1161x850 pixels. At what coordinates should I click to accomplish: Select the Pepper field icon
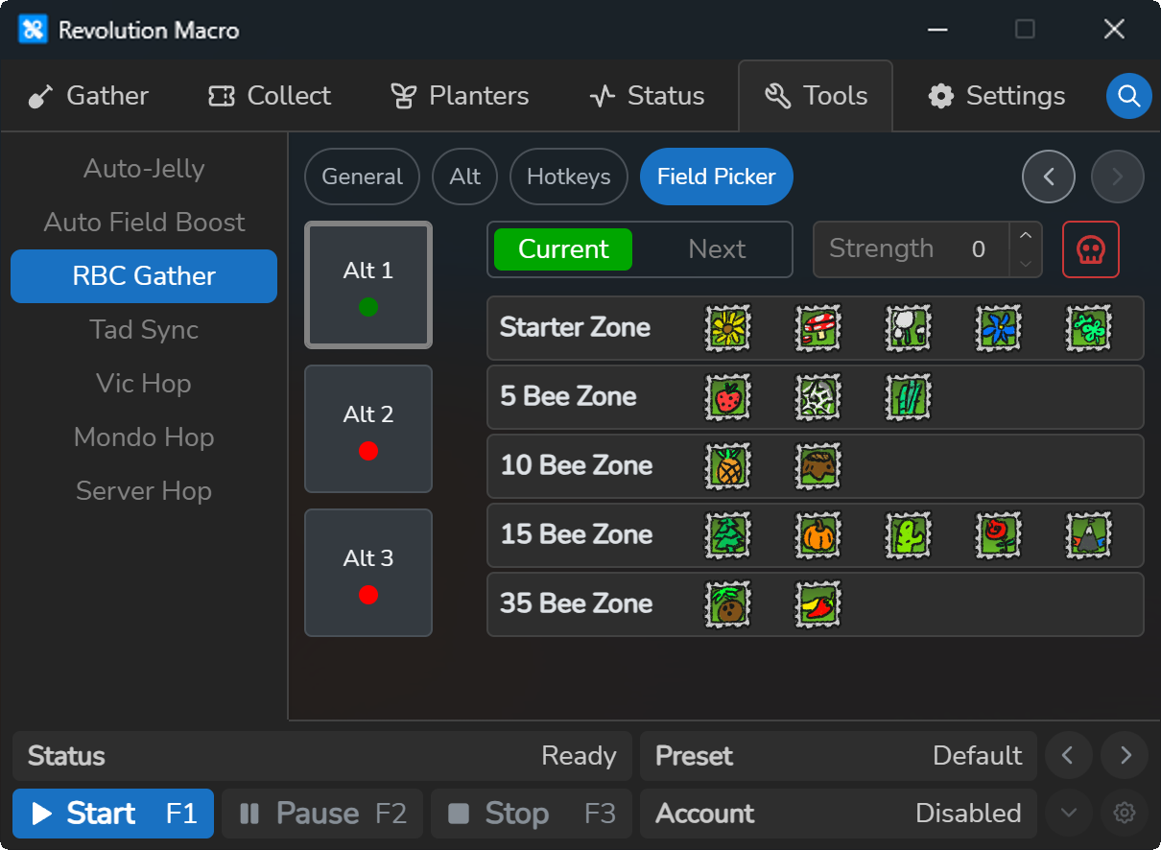[818, 604]
